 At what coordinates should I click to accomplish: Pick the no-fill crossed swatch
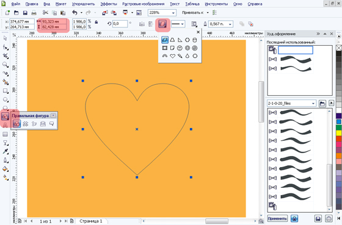339,48
